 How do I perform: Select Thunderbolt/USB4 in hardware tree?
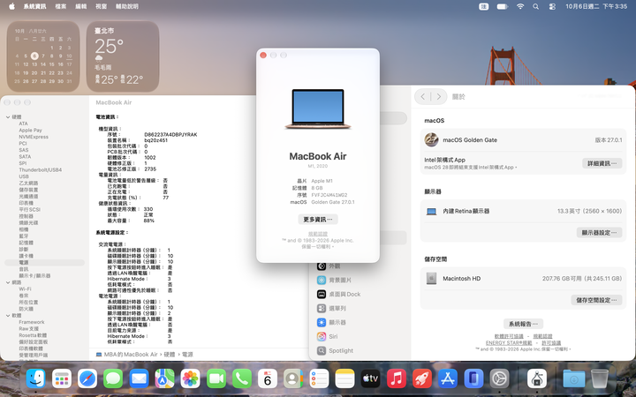coord(40,169)
